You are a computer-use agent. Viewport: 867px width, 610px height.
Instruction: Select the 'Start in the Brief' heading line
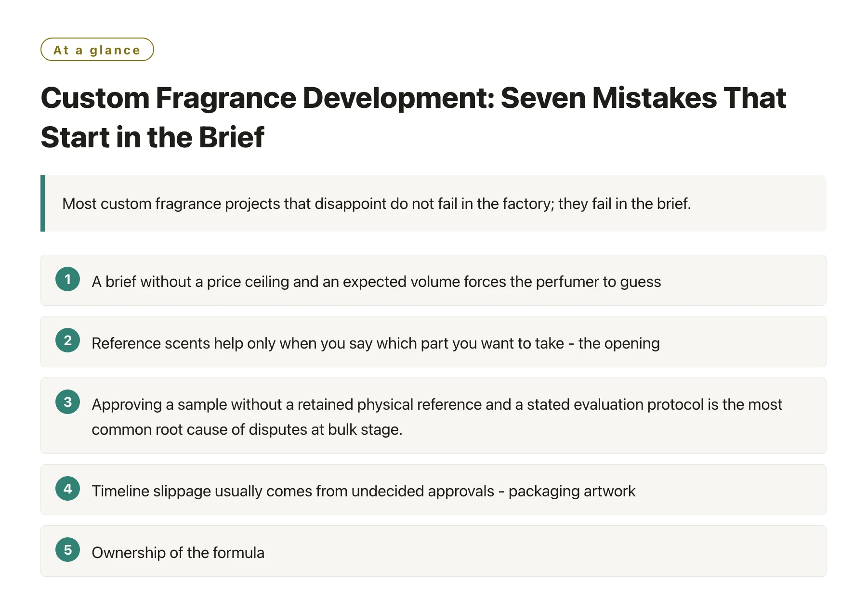(x=153, y=137)
